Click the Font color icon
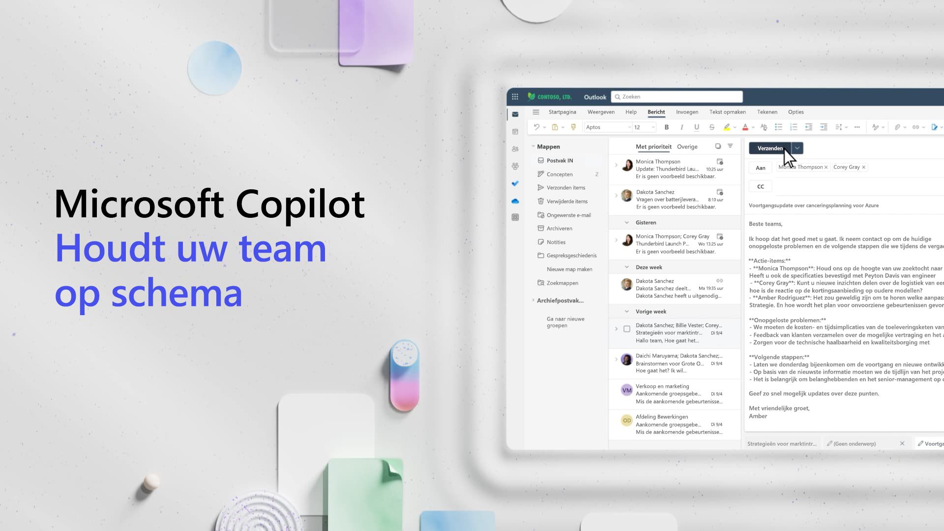Screen dimensions: 944x531 (x=744, y=127)
